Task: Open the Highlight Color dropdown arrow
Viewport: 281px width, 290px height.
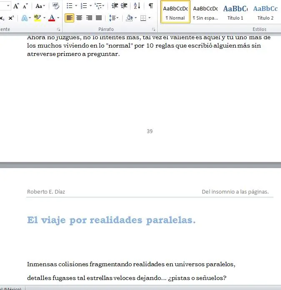Action: (x=44, y=18)
